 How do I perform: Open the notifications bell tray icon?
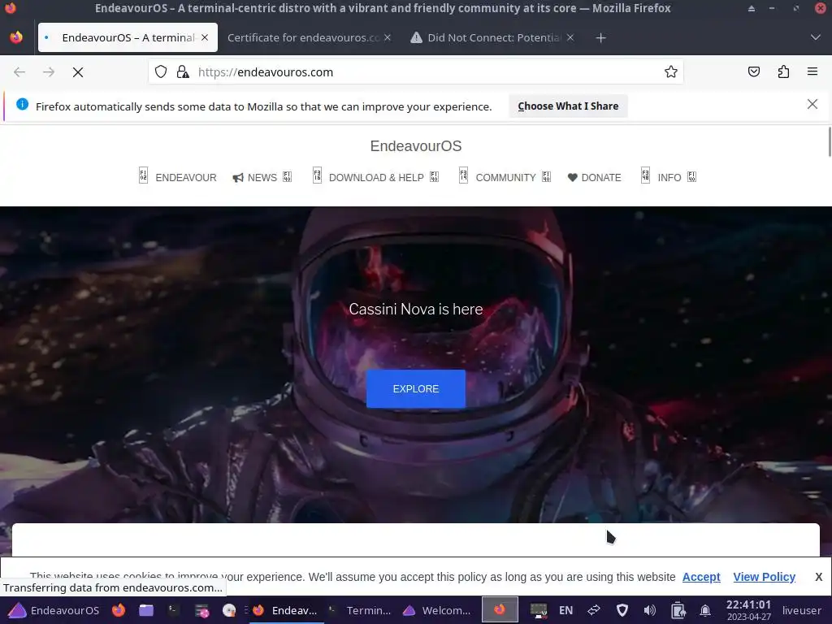coord(705,610)
